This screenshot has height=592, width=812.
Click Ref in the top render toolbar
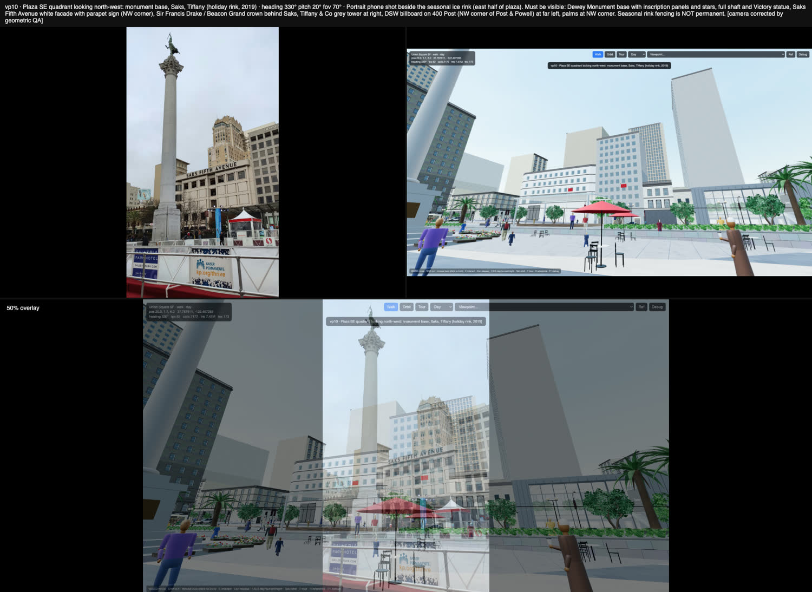pyautogui.click(x=791, y=55)
